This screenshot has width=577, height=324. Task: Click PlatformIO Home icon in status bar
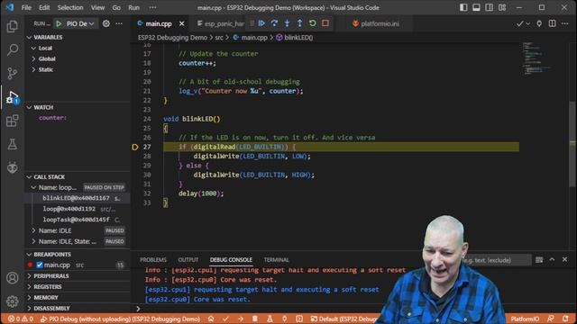[x=211, y=319]
